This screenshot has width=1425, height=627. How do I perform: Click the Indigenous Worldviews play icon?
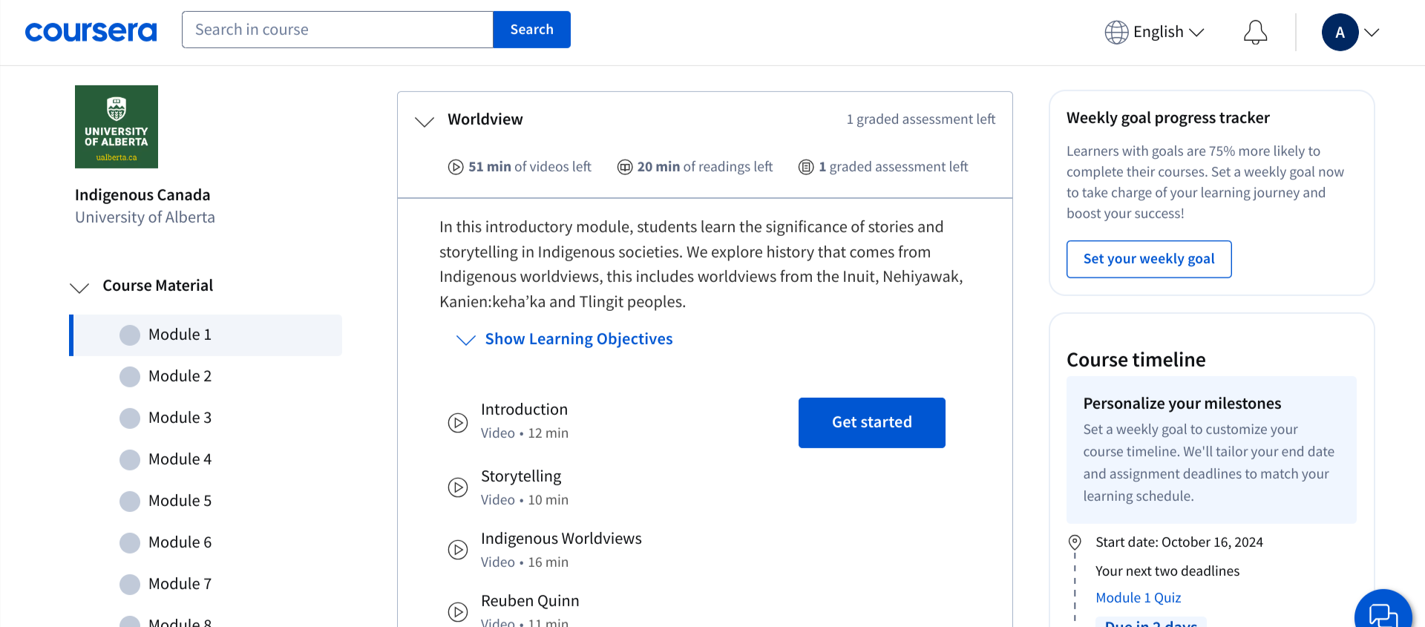458,550
